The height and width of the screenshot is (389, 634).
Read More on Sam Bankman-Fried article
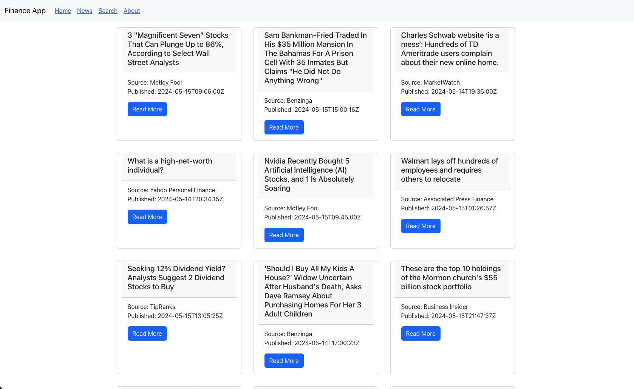[284, 127]
